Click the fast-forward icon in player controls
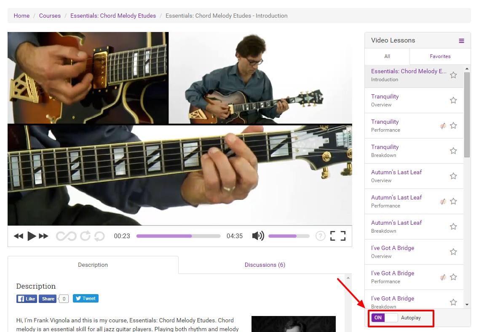 pyautogui.click(x=43, y=236)
